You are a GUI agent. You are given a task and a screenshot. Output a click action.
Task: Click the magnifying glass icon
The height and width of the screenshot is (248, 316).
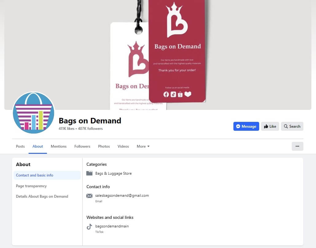(286, 126)
